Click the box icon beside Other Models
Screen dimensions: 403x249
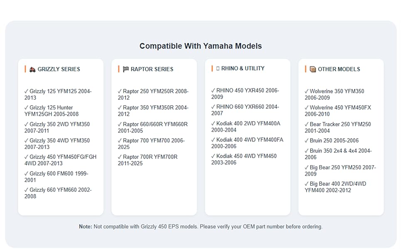[x=313, y=69]
